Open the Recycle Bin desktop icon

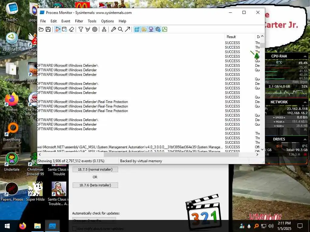click(x=12, y=42)
